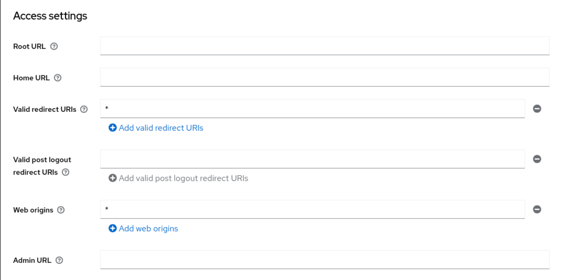Click Add valid redirect URIs link

[161, 128]
